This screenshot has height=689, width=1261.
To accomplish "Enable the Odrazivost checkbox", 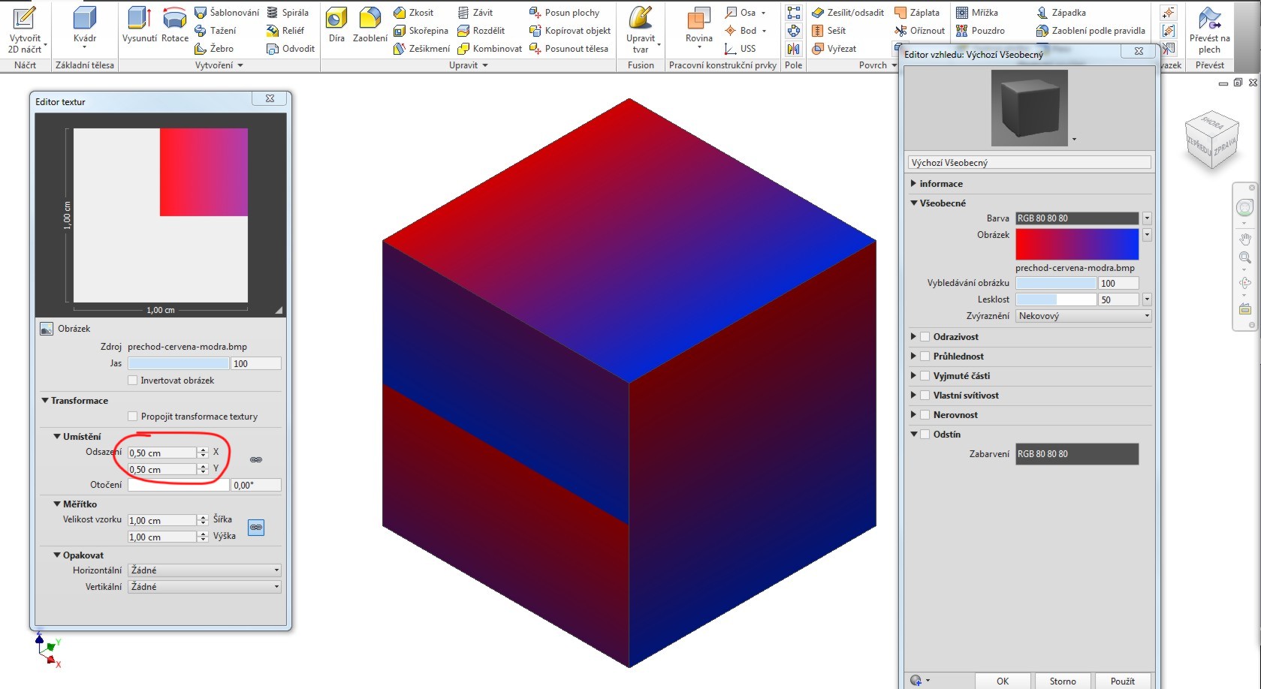I will [x=925, y=337].
